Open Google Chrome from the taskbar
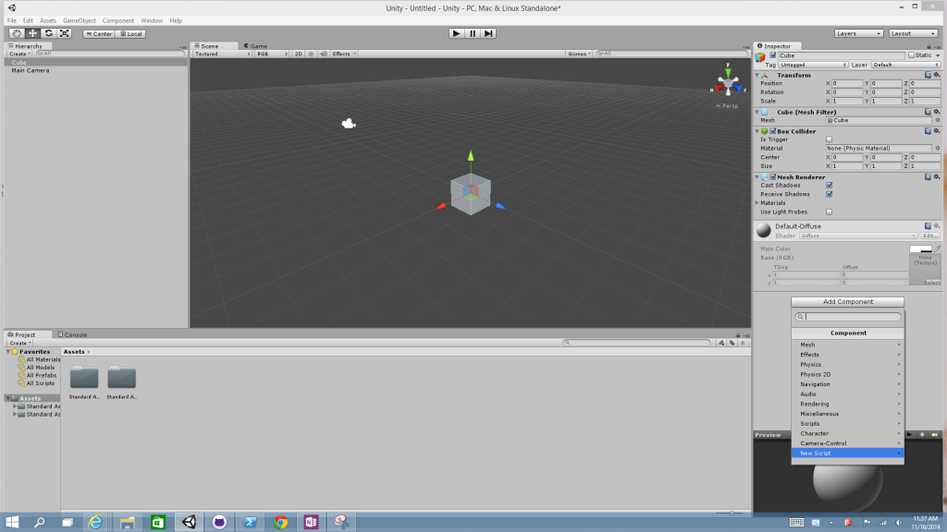This screenshot has height=532, width=947. tap(280, 523)
